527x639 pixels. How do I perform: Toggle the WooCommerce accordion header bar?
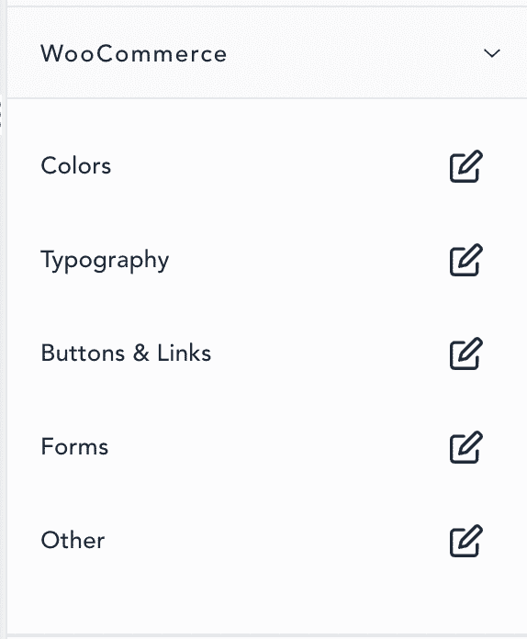(267, 52)
